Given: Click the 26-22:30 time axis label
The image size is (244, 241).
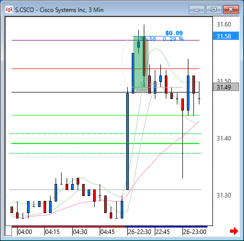Looking at the screenshot, I should tap(139, 232).
